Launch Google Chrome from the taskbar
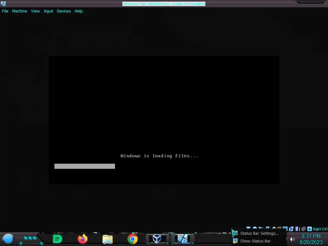 133,239
